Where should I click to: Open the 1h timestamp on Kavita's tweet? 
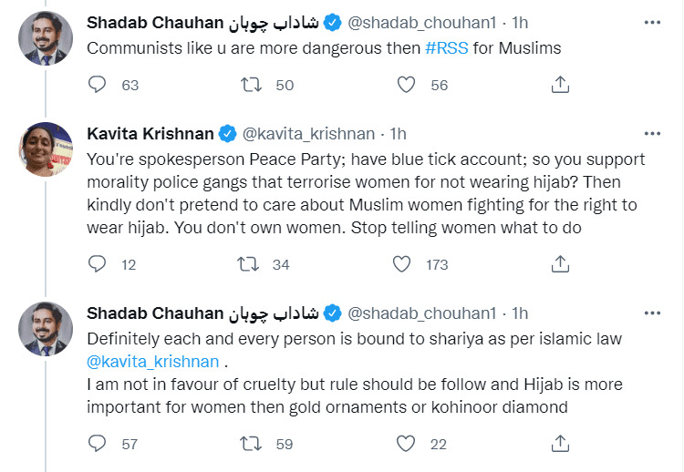coord(399,134)
